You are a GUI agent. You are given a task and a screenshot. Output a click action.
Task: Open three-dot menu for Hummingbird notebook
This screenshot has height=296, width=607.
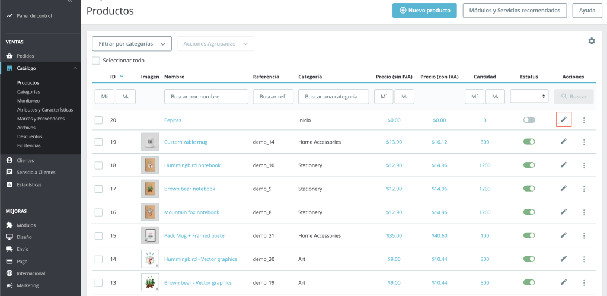[584, 165]
